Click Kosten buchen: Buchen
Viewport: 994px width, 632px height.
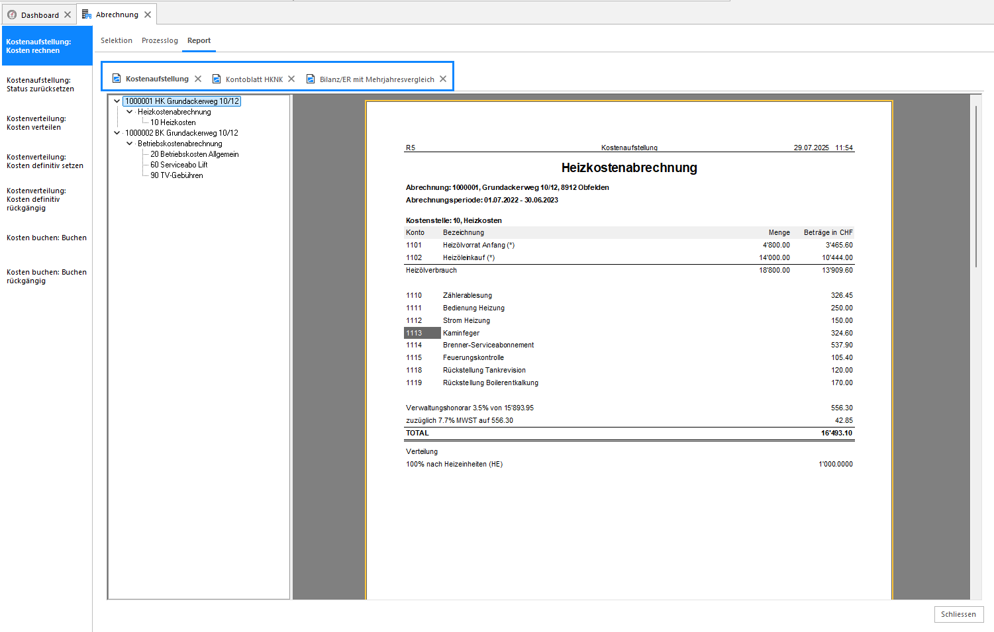[x=47, y=238]
